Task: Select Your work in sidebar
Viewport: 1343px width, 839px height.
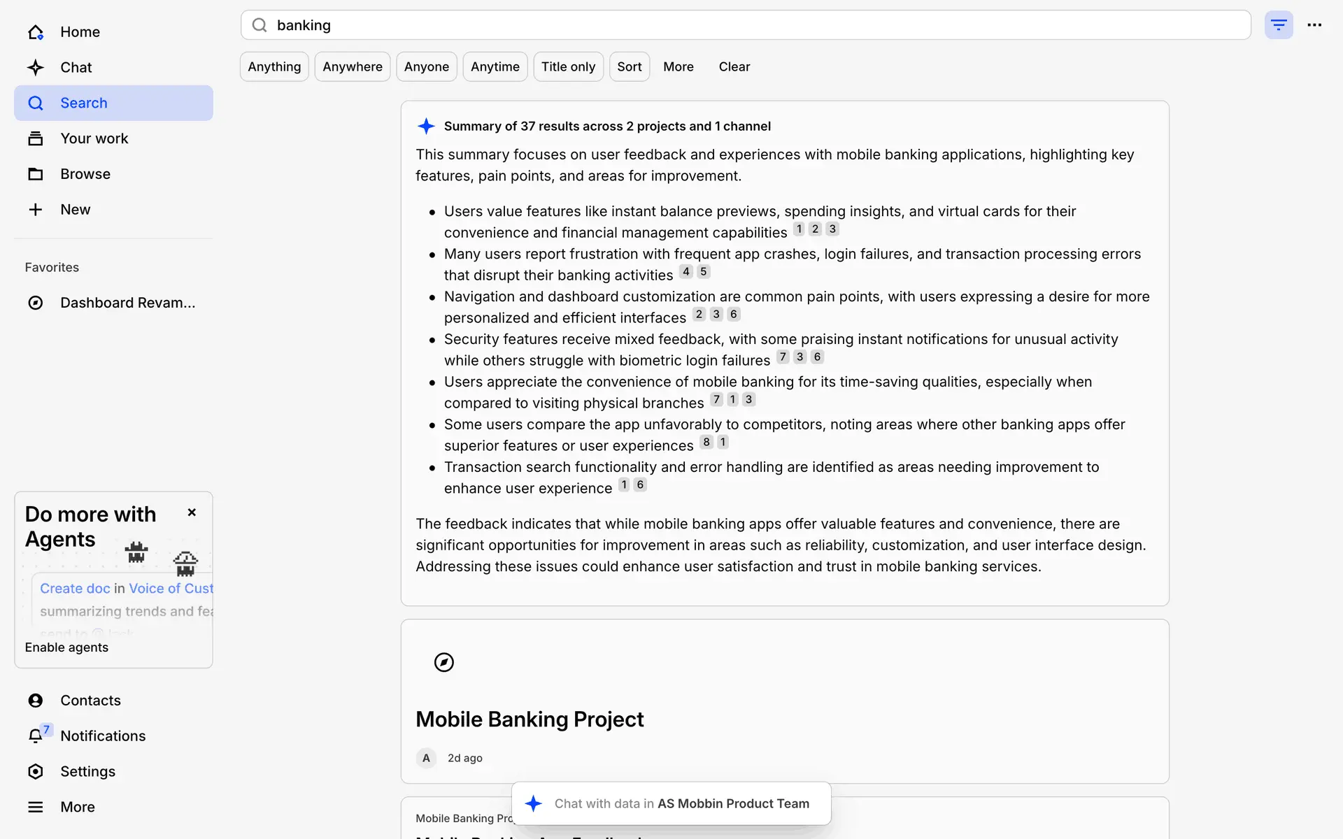Action: [94, 138]
